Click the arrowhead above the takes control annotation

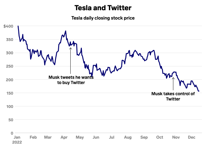[x=173, y=78]
